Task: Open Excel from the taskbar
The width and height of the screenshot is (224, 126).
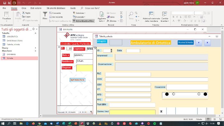Action: click(x=69, y=123)
